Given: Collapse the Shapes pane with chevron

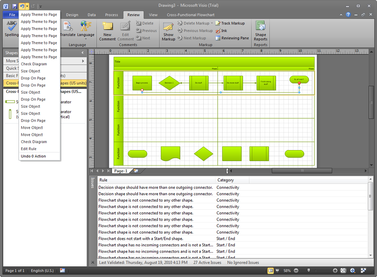Looking at the screenshot, I should pyautogui.click(x=82, y=53).
